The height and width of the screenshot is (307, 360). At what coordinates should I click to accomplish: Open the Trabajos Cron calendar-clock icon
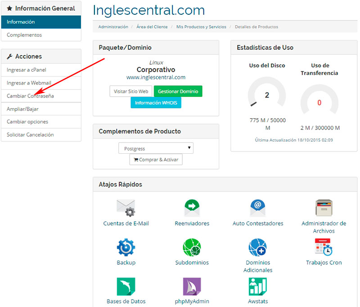[324, 247]
